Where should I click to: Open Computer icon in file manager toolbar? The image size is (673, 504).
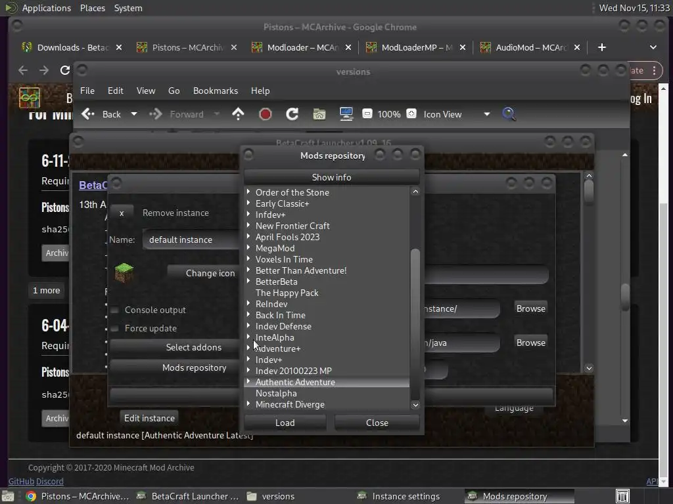(x=346, y=114)
